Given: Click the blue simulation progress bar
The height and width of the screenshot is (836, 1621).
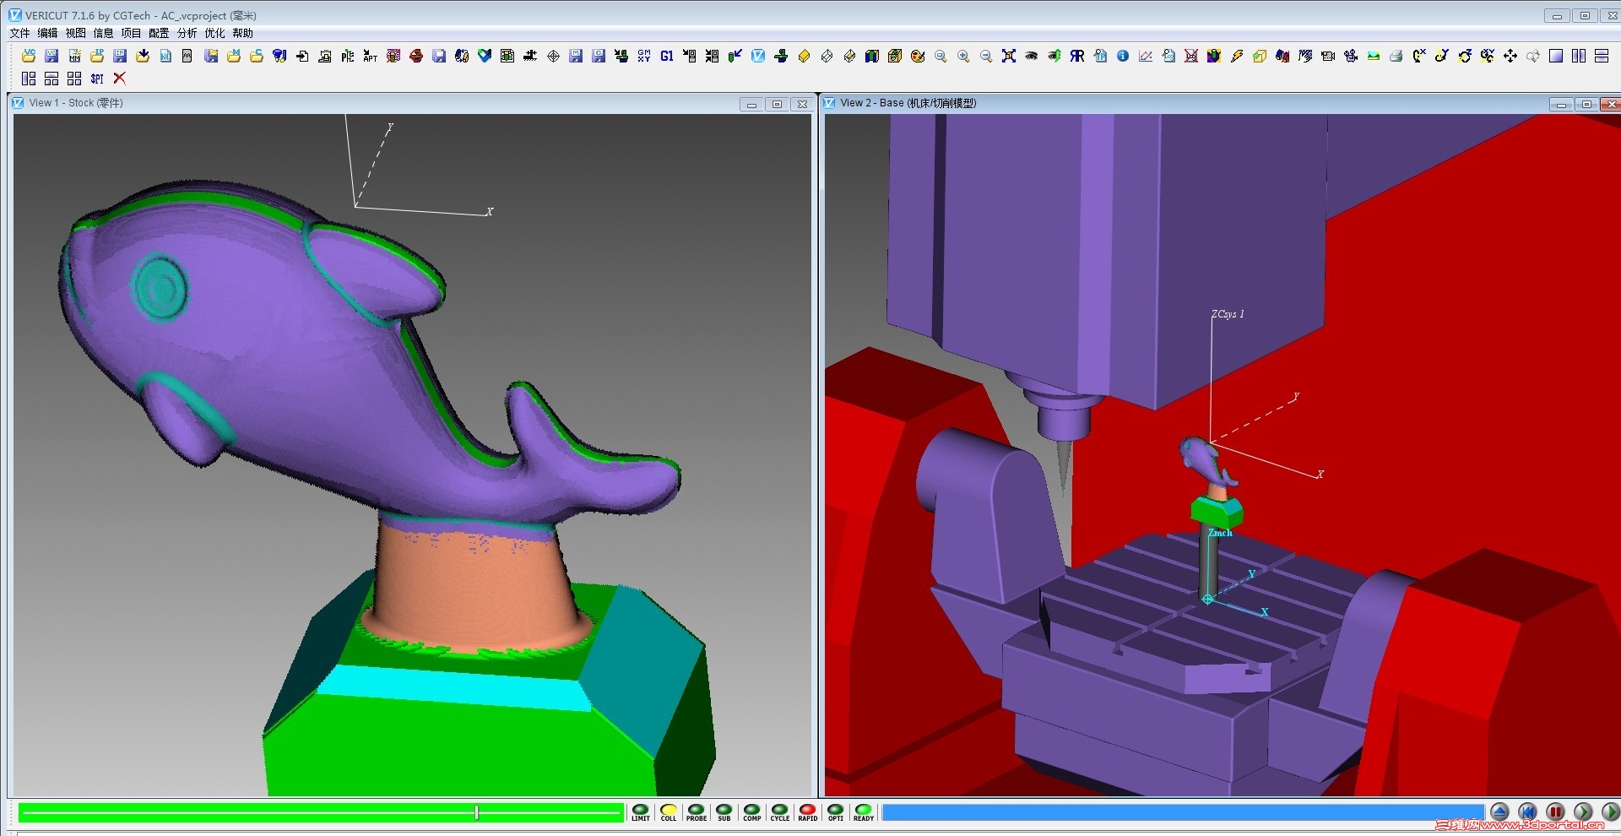Looking at the screenshot, I should tap(1183, 812).
